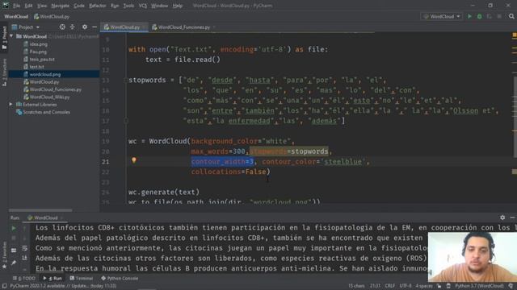
Task: Click the 21:31 line:column status indicator
Action: click(x=375, y=286)
